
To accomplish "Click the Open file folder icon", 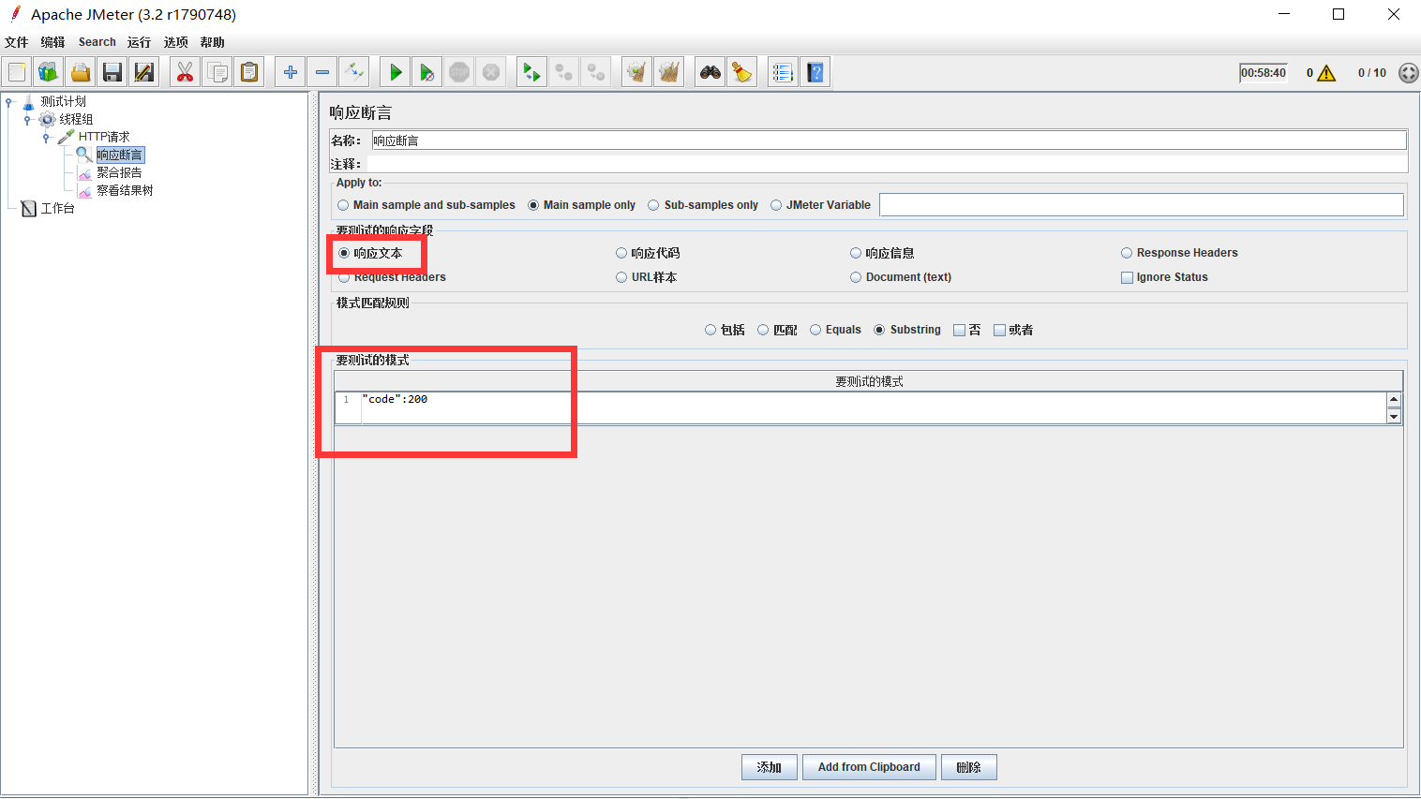I will (x=81, y=72).
